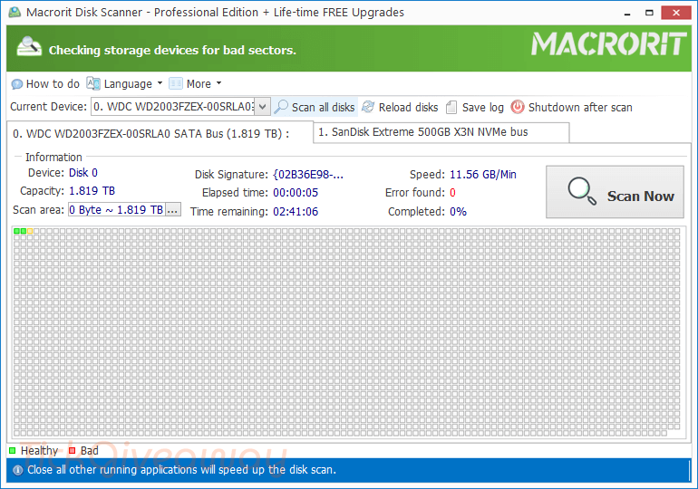The height and width of the screenshot is (489, 698).
Task: Click the Save log label
Action: (x=483, y=107)
